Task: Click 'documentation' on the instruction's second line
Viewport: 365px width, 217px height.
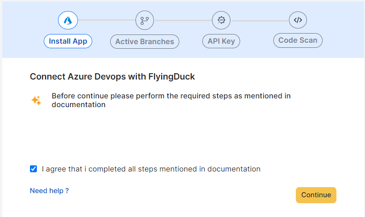Action: pos(78,105)
